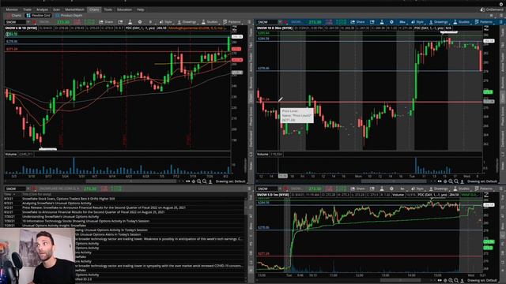Open the flask icon in bottom-right chart toolbar
Image resolution: width=506 pixels, height=284 pixels.
[382, 189]
